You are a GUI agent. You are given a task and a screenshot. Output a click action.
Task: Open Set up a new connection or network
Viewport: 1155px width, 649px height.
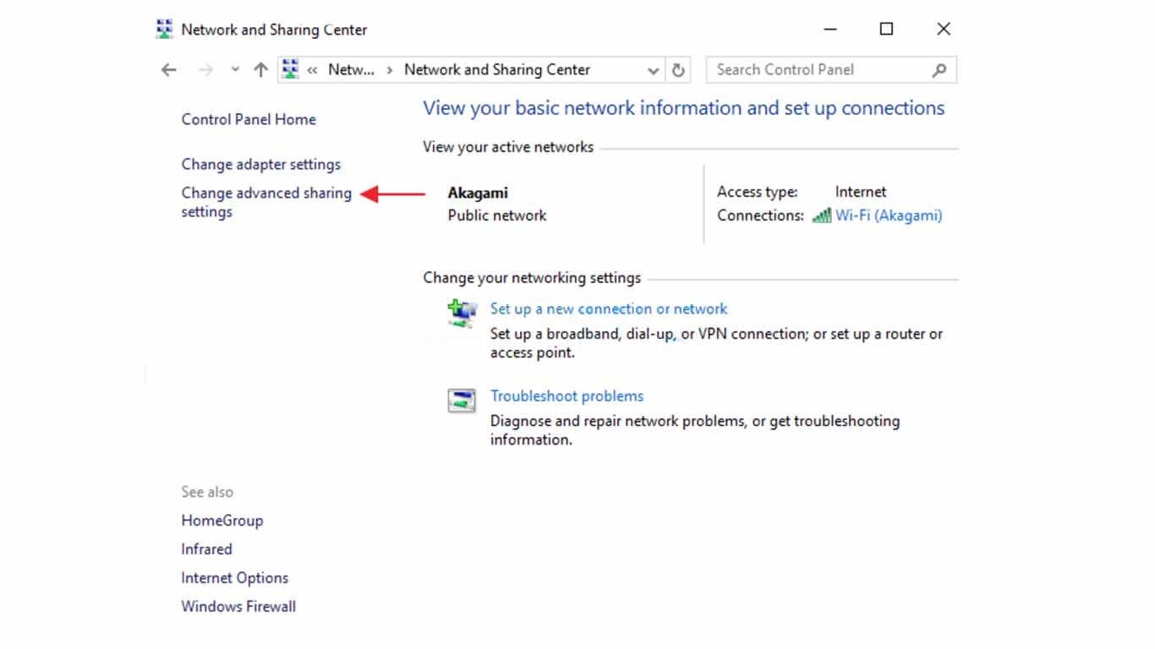coord(608,308)
